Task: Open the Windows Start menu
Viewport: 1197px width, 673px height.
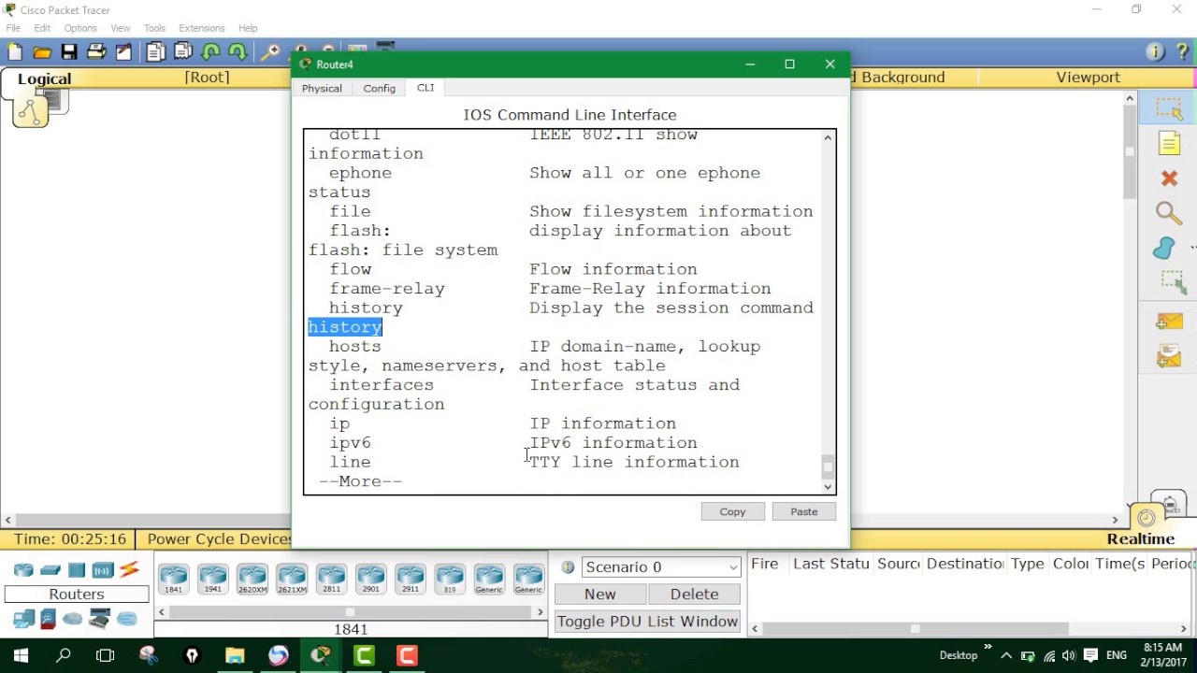Action: click(x=21, y=655)
